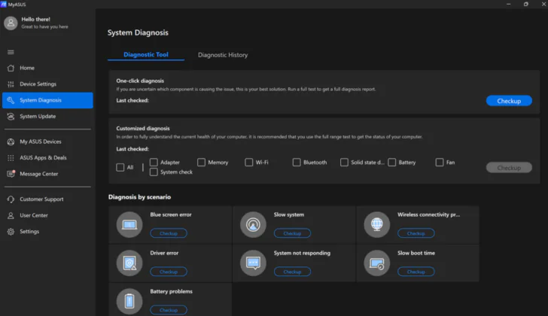The image size is (548, 316).
Task: Click the User Center person icon
Action: [11, 215]
